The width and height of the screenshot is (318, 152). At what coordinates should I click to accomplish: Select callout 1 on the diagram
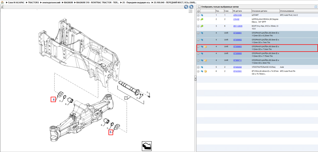[x=126, y=98]
